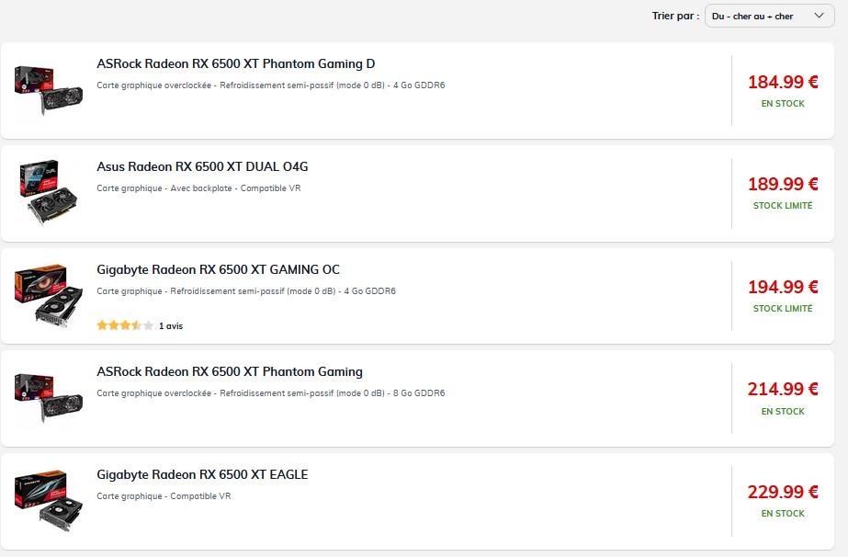
Task: Click the 184.99 € price
Action: click(783, 82)
